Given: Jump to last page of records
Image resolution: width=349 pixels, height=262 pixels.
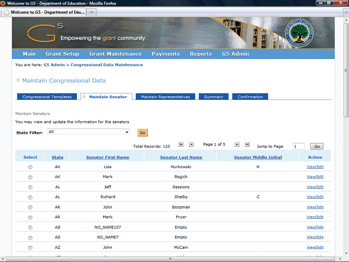Looking at the screenshot, I should pyautogui.click(x=247, y=145).
